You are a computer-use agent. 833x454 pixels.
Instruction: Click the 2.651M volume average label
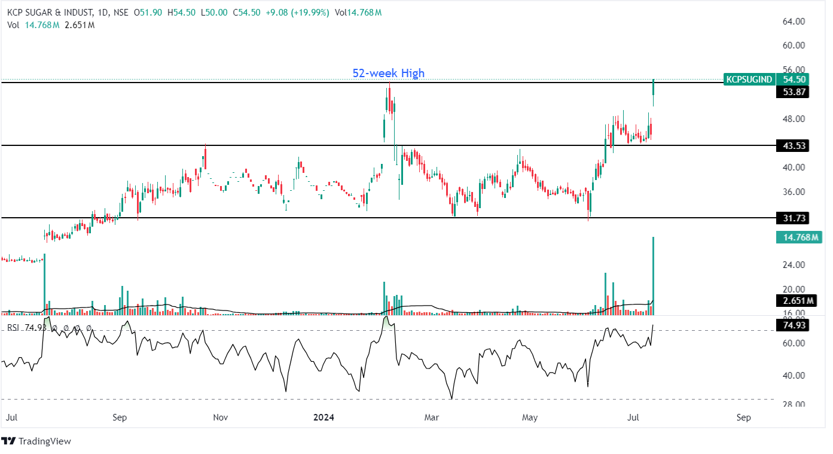pos(798,300)
